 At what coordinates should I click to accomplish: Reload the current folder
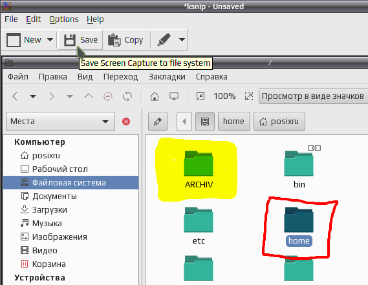[127, 96]
